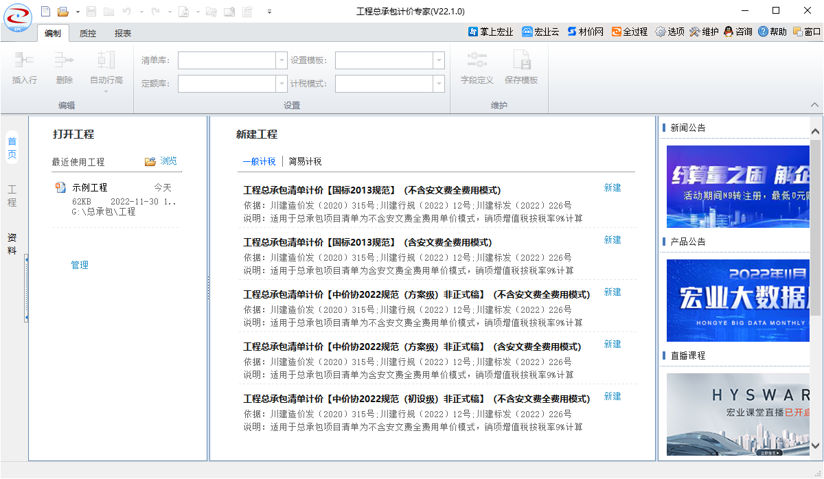
Task: Expand the 计税模式 dropdown
Action: point(439,84)
